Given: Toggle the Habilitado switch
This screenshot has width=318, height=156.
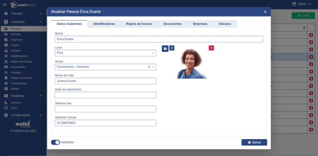Looking at the screenshot, I should tap(55, 142).
